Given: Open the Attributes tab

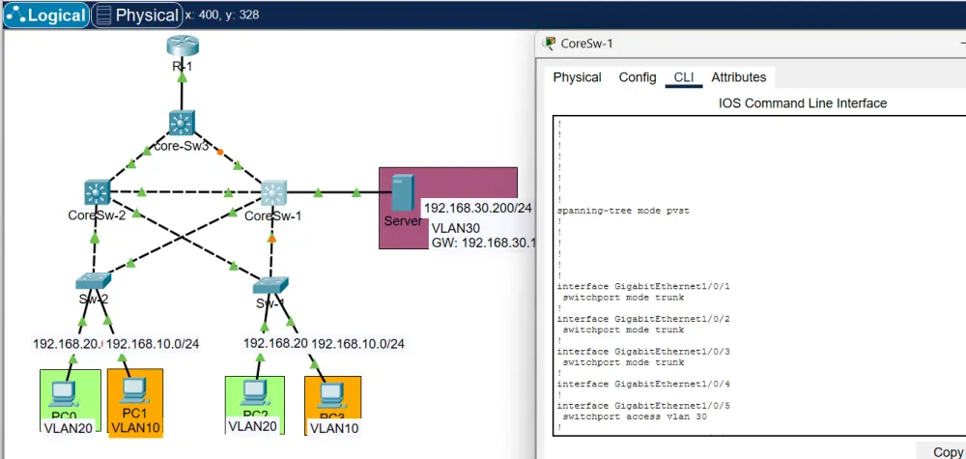Looking at the screenshot, I should point(739,77).
